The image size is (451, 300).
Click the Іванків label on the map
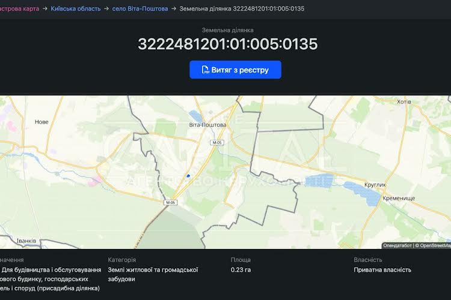point(25,241)
